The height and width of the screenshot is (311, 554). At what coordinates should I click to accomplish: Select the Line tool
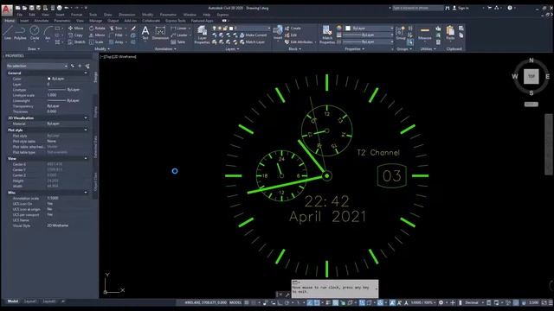[8, 33]
